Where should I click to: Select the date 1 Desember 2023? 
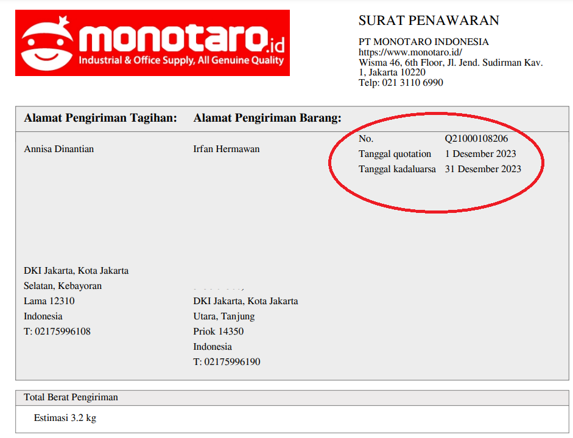tap(480, 154)
